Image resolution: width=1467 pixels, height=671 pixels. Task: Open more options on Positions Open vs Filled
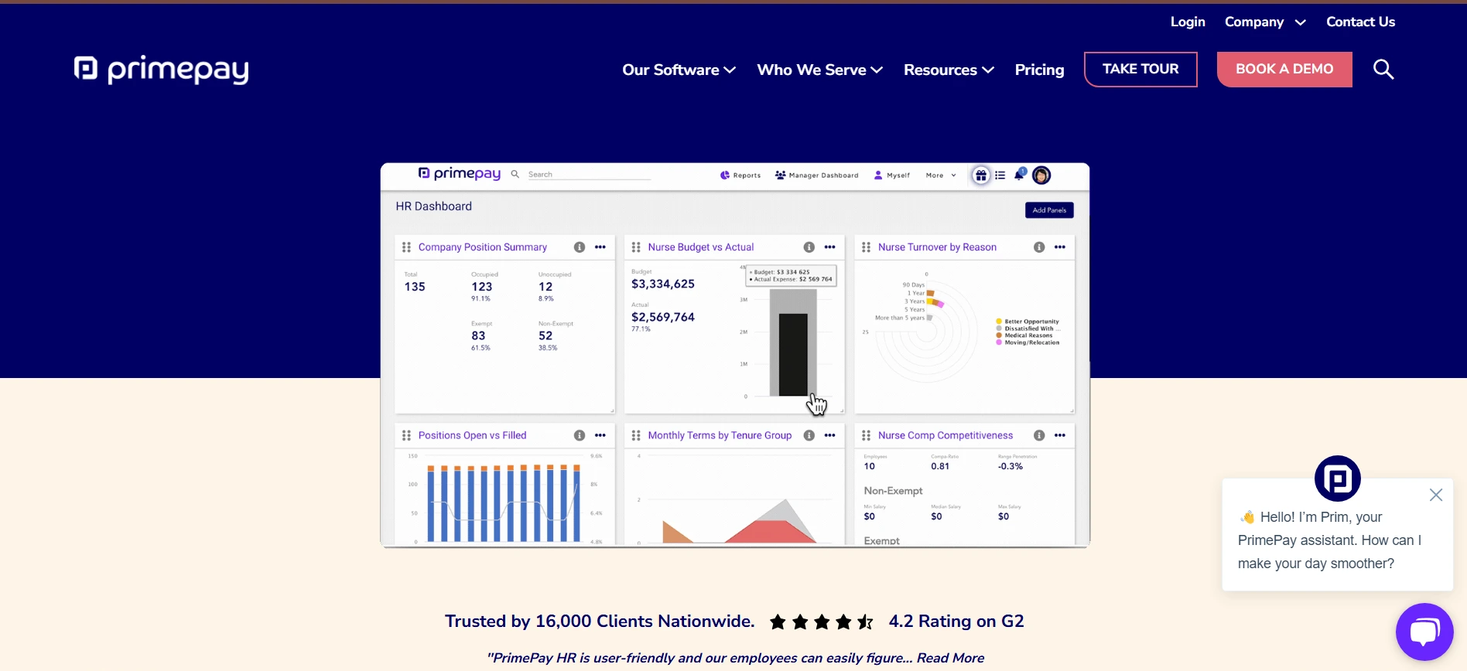click(600, 436)
